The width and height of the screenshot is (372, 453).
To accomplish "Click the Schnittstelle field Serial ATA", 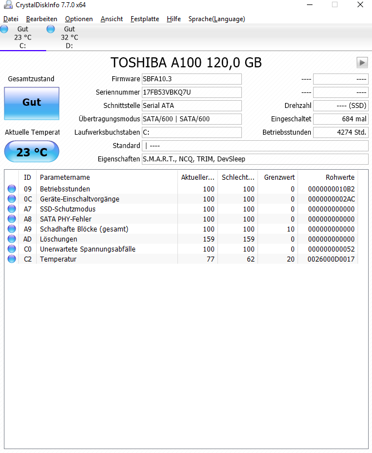I will 192,106.
